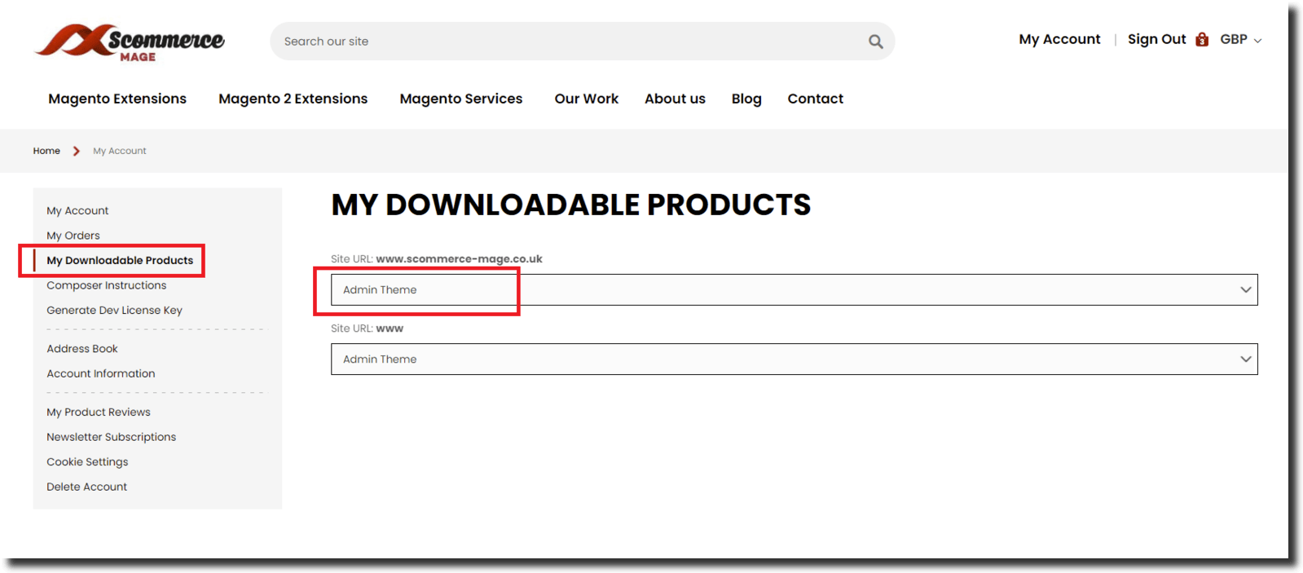
Task: Expand the first Admin Theme dropdown
Action: tap(794, 290)
